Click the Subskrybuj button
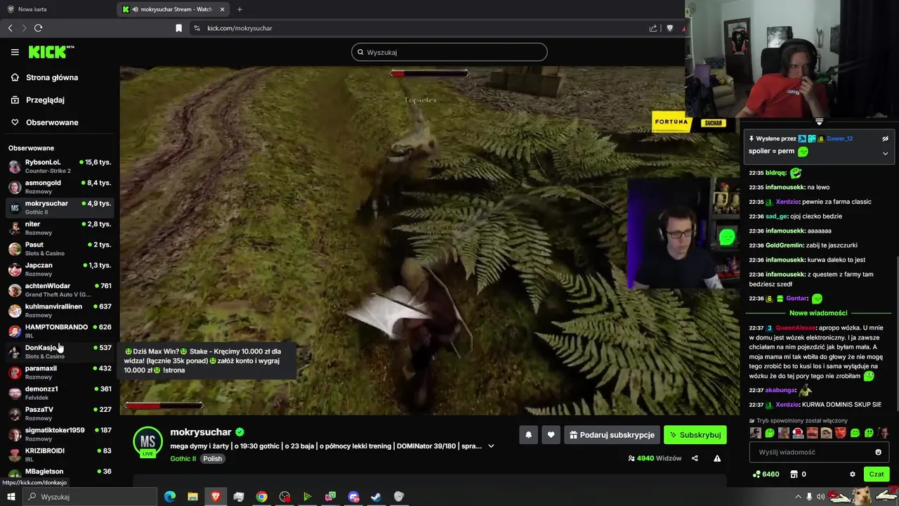The height and width of the screenshot is (506, 899). (x=695, y=435)
